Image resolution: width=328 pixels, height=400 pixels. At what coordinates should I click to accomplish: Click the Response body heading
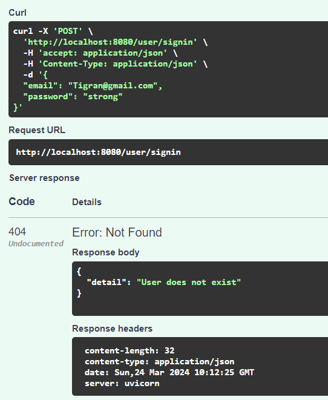click(x=105, y=252)
